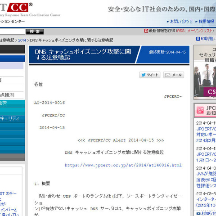Click the JPCERT/CC Alert 2014-04-15 line
Viewport: 216px width, 216px height.
[121, 140]
